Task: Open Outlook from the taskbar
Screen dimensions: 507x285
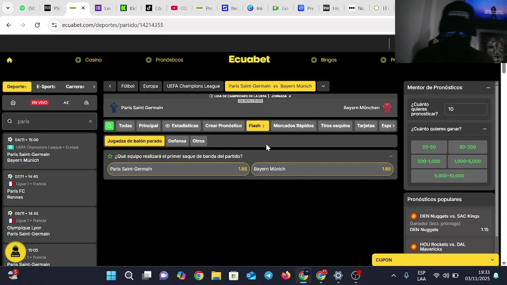Action: [x=251, y=275]
